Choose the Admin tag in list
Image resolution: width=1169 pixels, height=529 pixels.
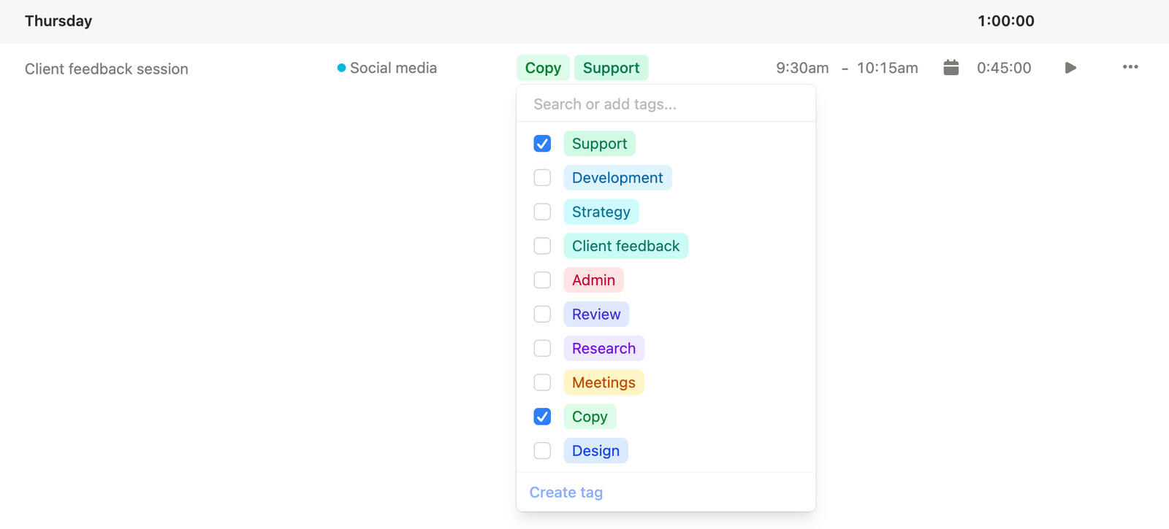[x=593, y=280]
